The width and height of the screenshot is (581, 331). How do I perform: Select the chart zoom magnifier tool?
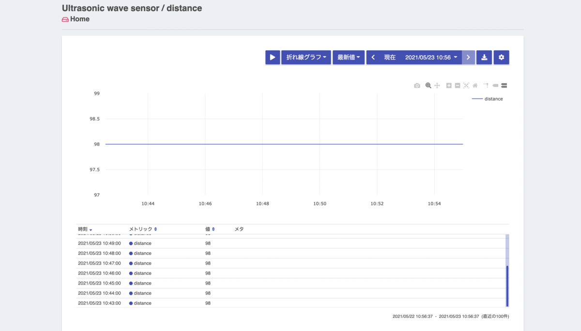point(428,86)
